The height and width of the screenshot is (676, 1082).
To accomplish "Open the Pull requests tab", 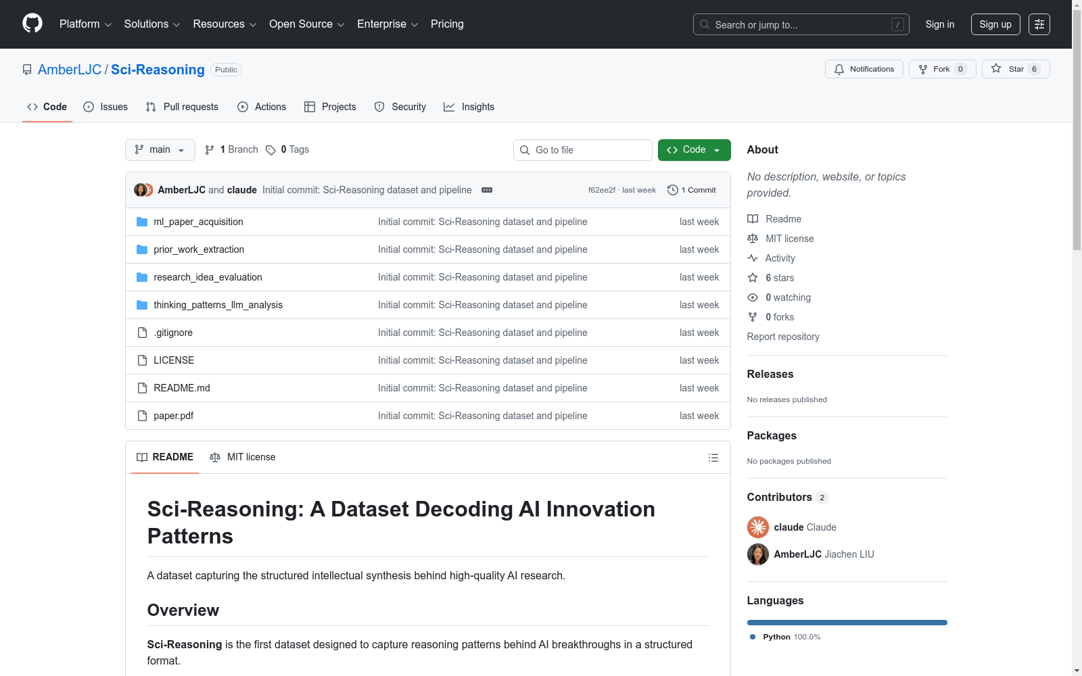I will 182,107.
